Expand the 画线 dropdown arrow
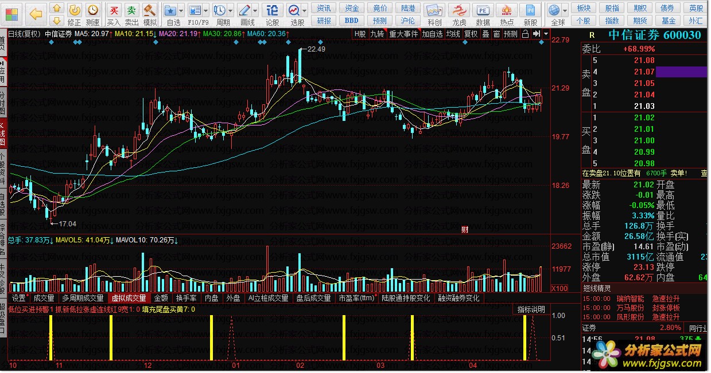This screenshot has width=711, height=373. (255, 10)
